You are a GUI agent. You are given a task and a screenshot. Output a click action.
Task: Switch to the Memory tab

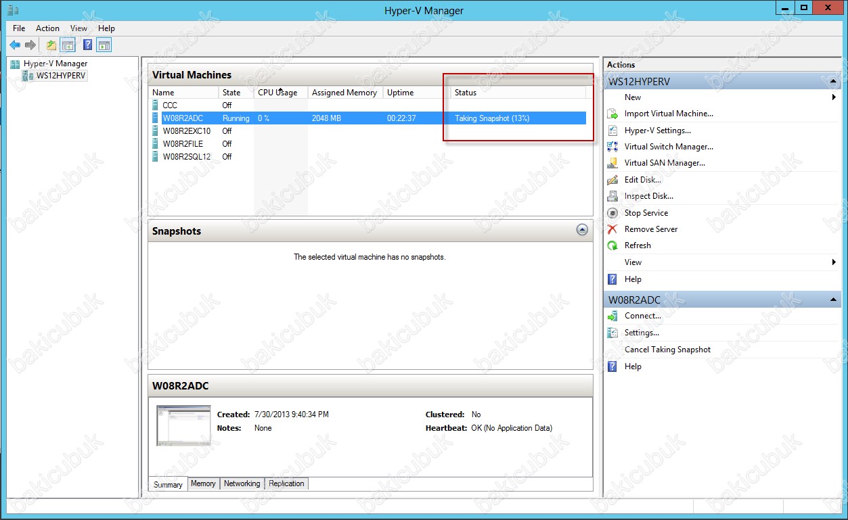click(203, 483)
